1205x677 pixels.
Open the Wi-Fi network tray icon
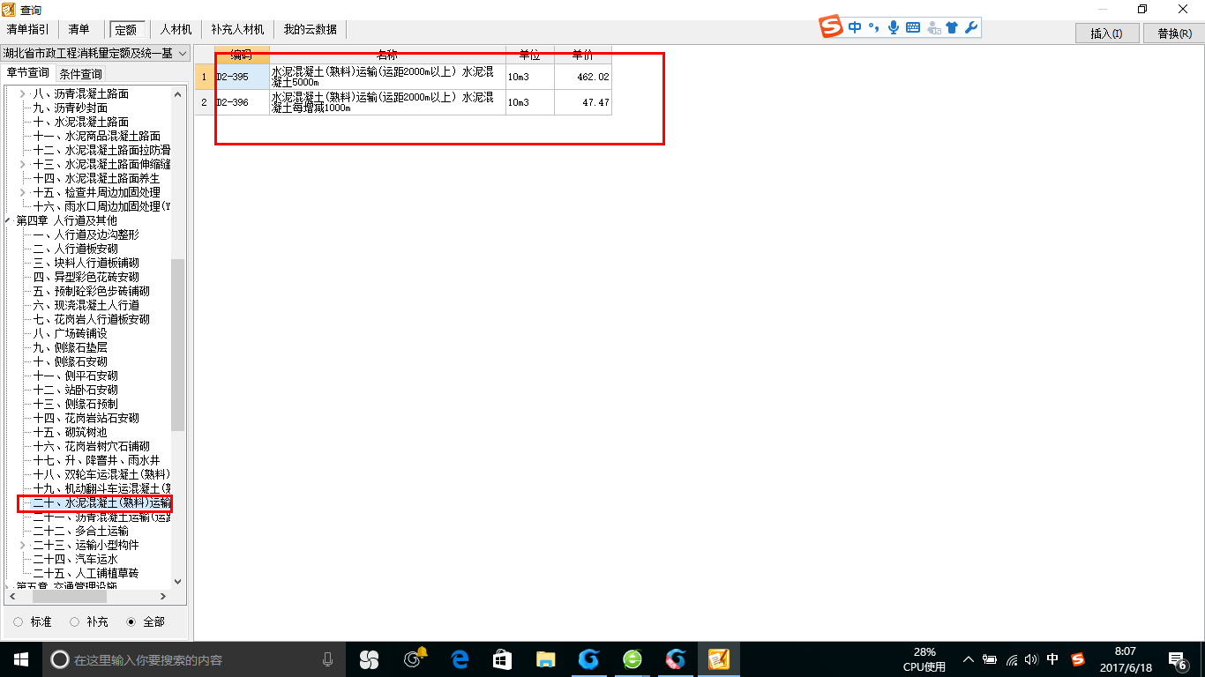point(1012,659)
